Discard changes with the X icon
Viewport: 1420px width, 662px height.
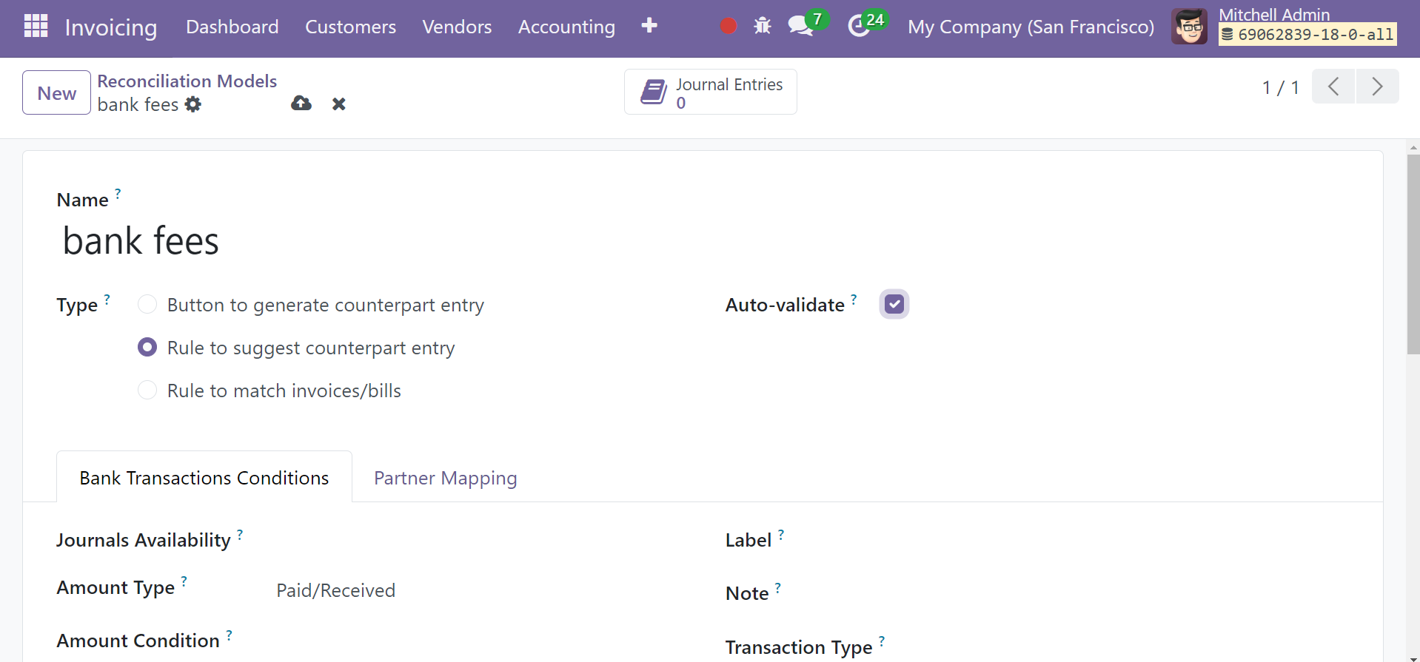coord(339,104)
